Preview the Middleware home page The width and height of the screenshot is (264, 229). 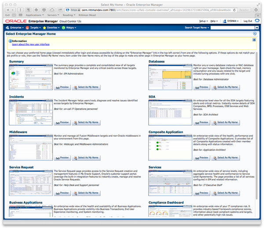[x=62, y=158]
